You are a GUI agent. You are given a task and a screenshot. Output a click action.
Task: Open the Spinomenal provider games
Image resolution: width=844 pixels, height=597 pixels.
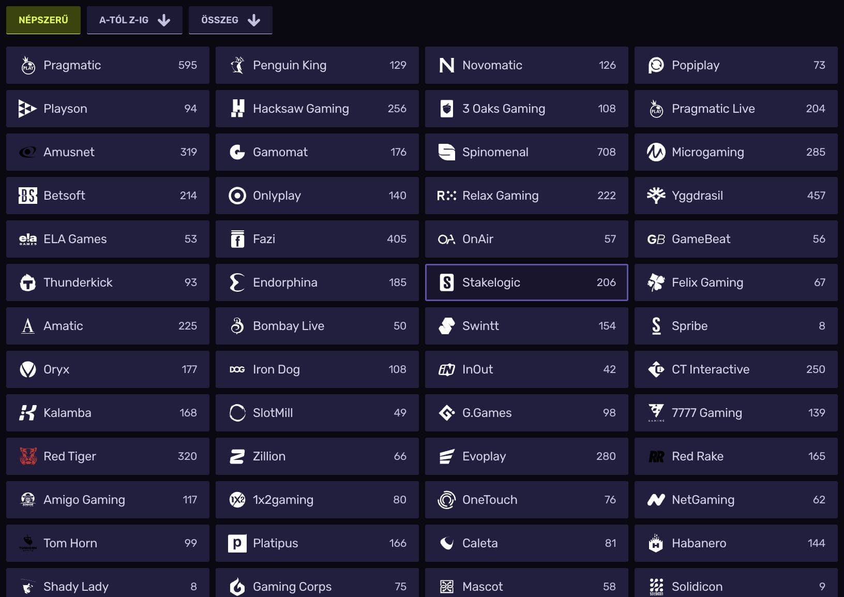click(526, 152)
